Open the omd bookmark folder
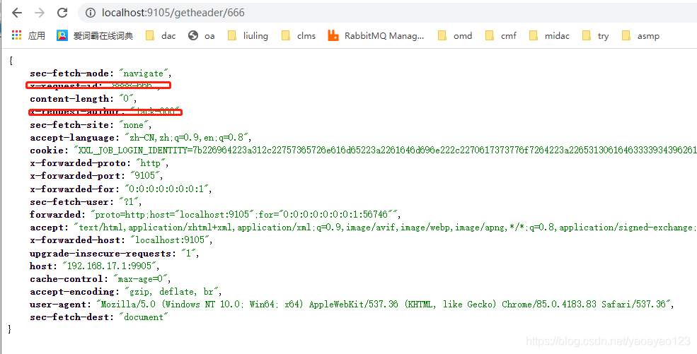697x354 pixels. (x=455, y=35)
